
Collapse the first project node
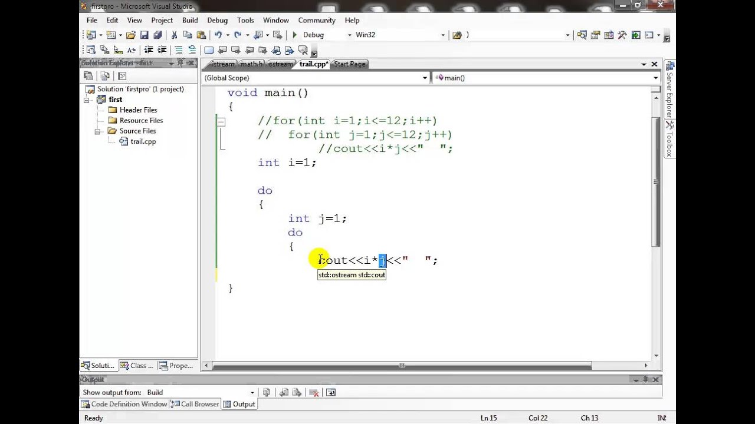(87, 100)
